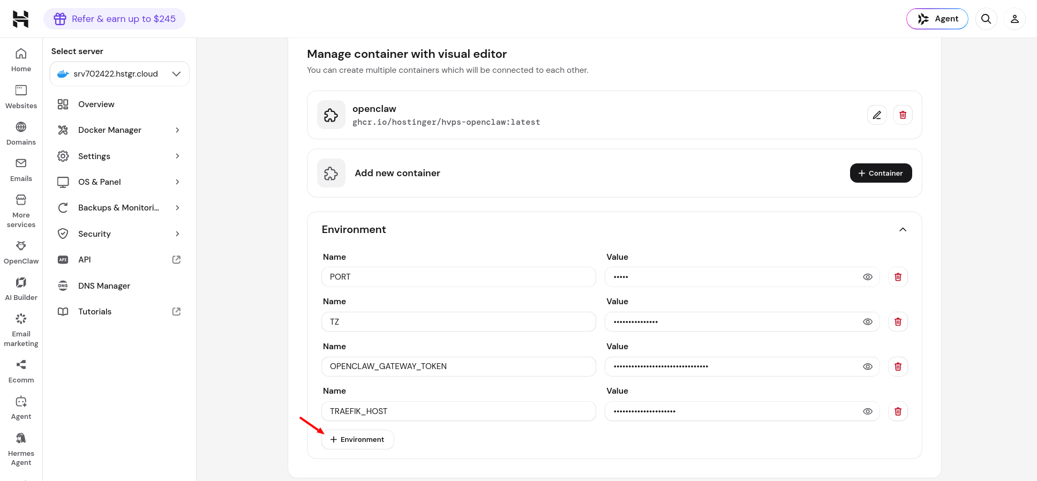This screenshot has width=1037, height=481.
Task: Delete the PORT environment variable
Action: pos(898,277)
